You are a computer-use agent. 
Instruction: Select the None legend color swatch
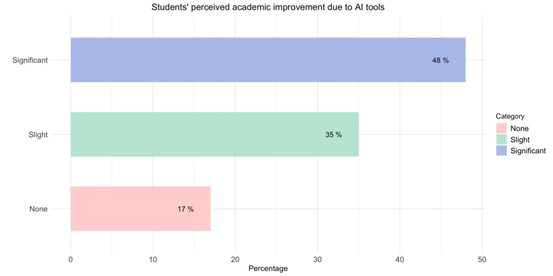pyautogui.click(x=501, y=128)
